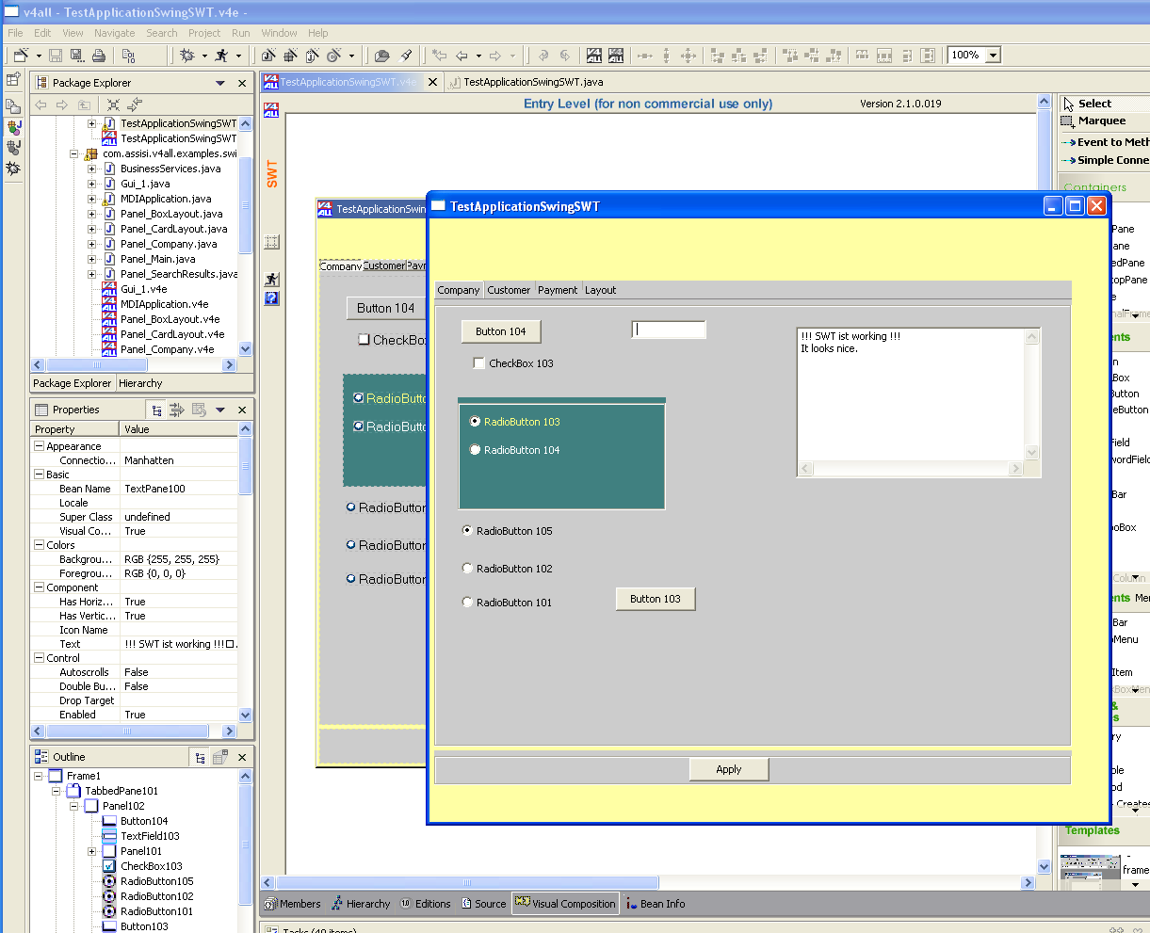Open the 100% zoom dropdown
1150x933 pixels.
pos(993,56)
